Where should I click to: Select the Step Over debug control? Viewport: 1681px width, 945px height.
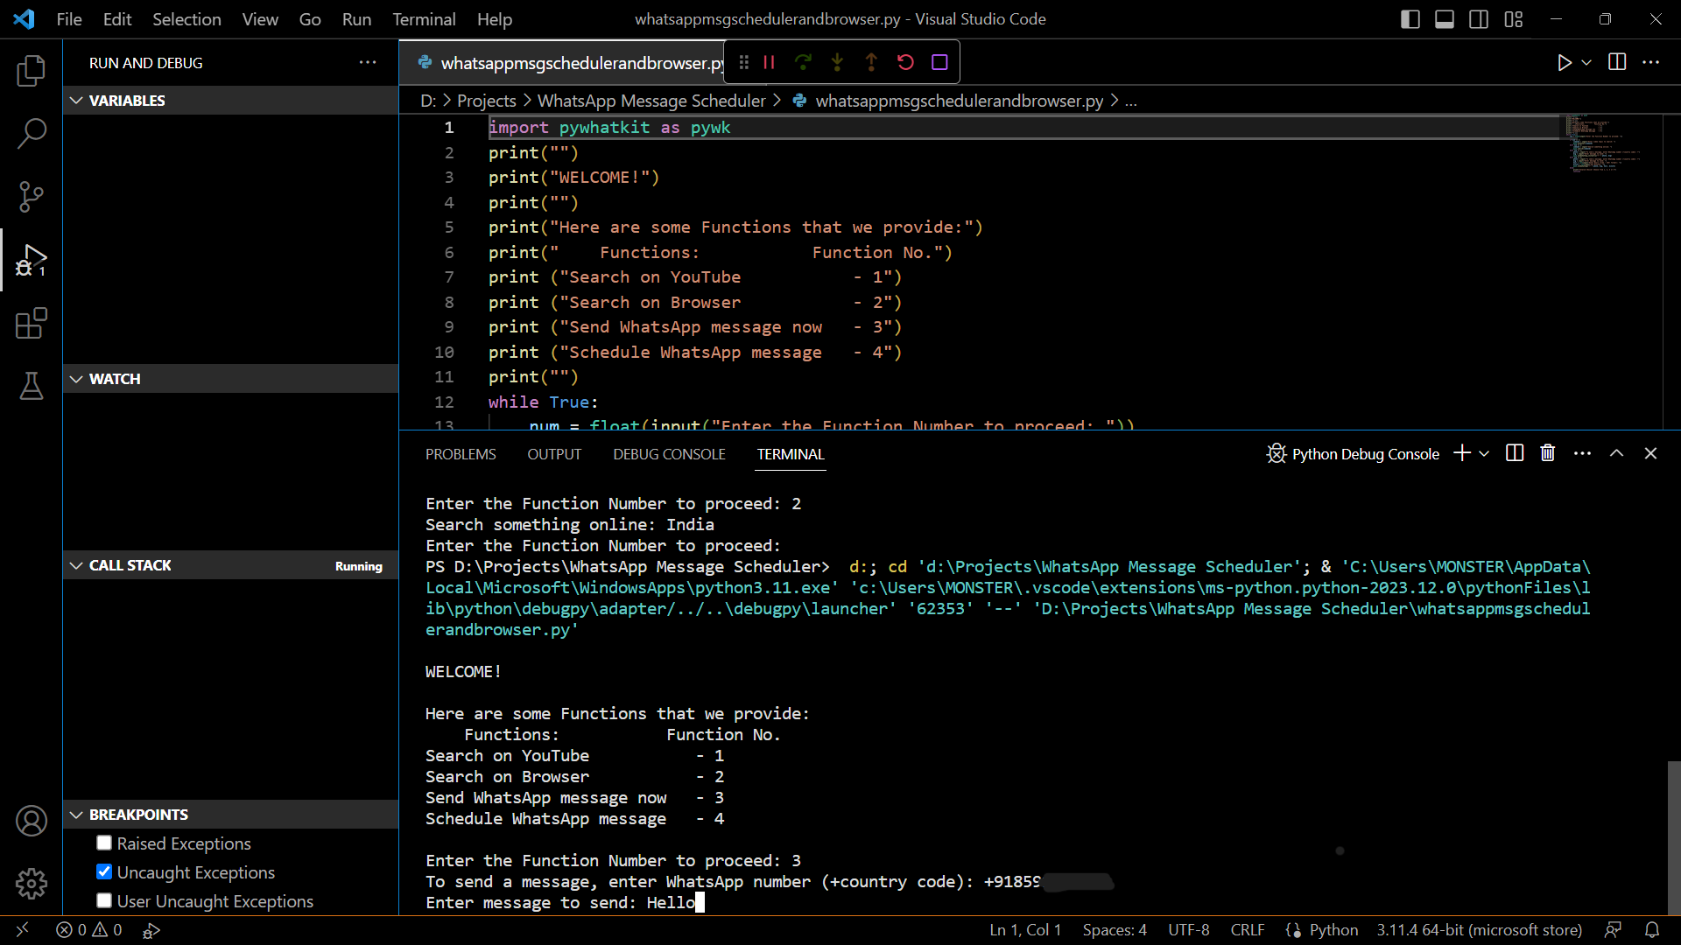click(x=803, y=61)
